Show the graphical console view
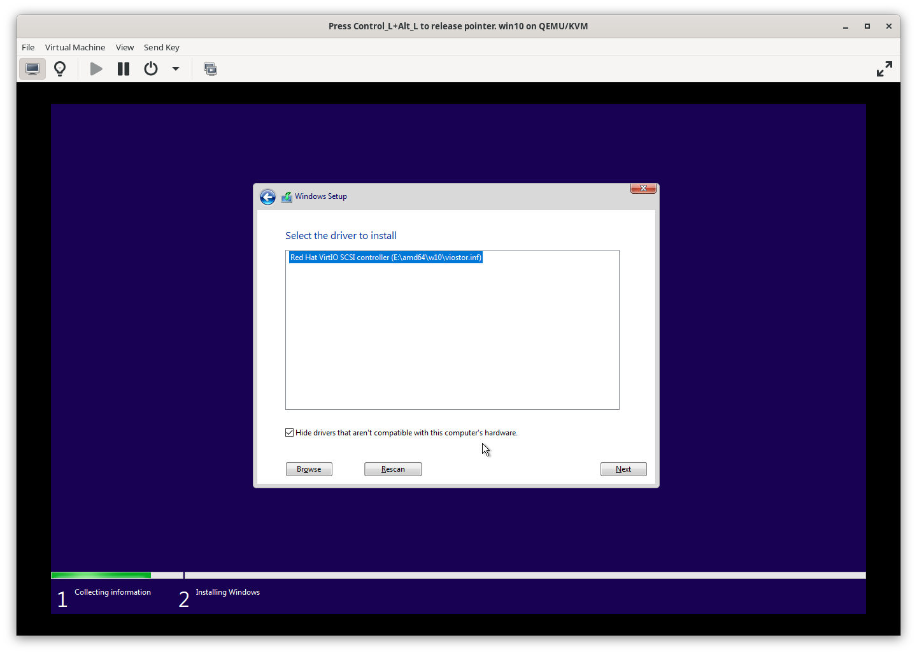917x654 pixels. click(x=32, y=69)
